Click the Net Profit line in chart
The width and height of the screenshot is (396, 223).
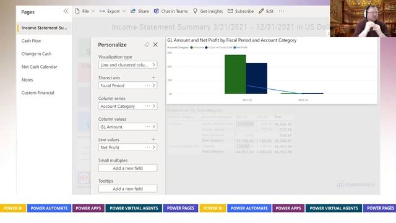[x=274, y=89]
